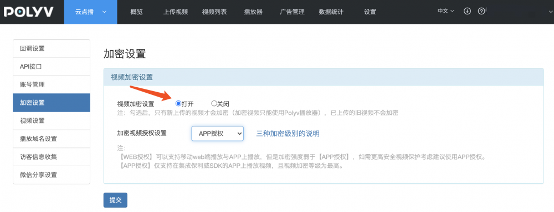Open the 三种加密级别的说明 link
The width and height of the screenshot is (554, 212).
coord(288,134)
